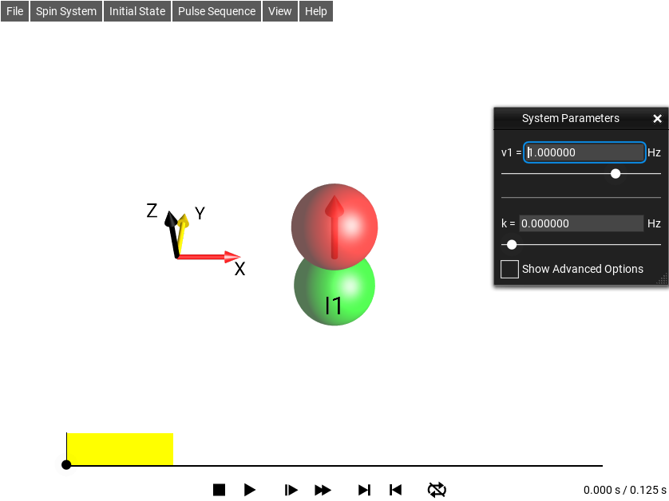Select the yellow pulse block in timeline
Viewport: 669px width, 501px height.
click(x=120, y=449)
